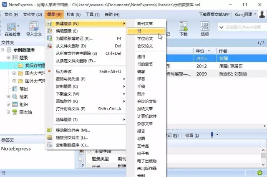Choose 计算机软件 record type
The image size is (267, 177).
[x=147, y=116]
